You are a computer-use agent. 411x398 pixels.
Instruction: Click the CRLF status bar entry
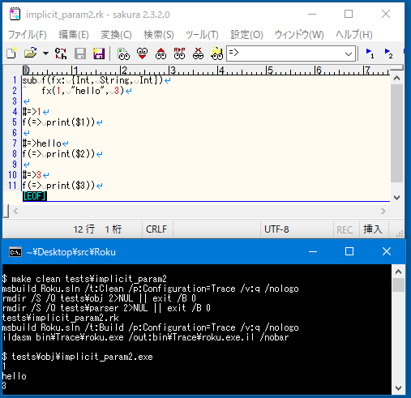click(156, 229)
